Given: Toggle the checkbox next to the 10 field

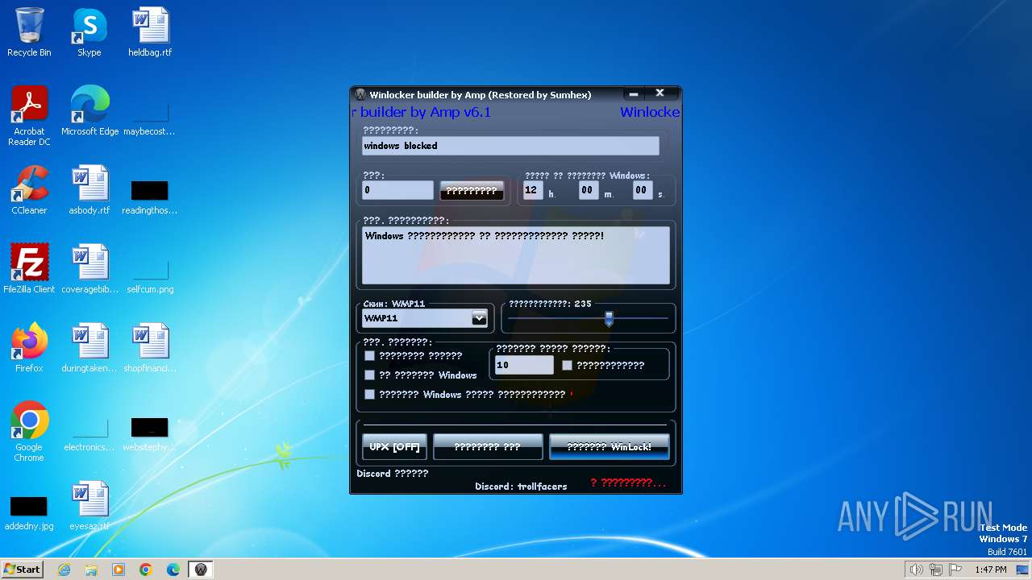Looking at the screenshot, I should click(567, 365).
